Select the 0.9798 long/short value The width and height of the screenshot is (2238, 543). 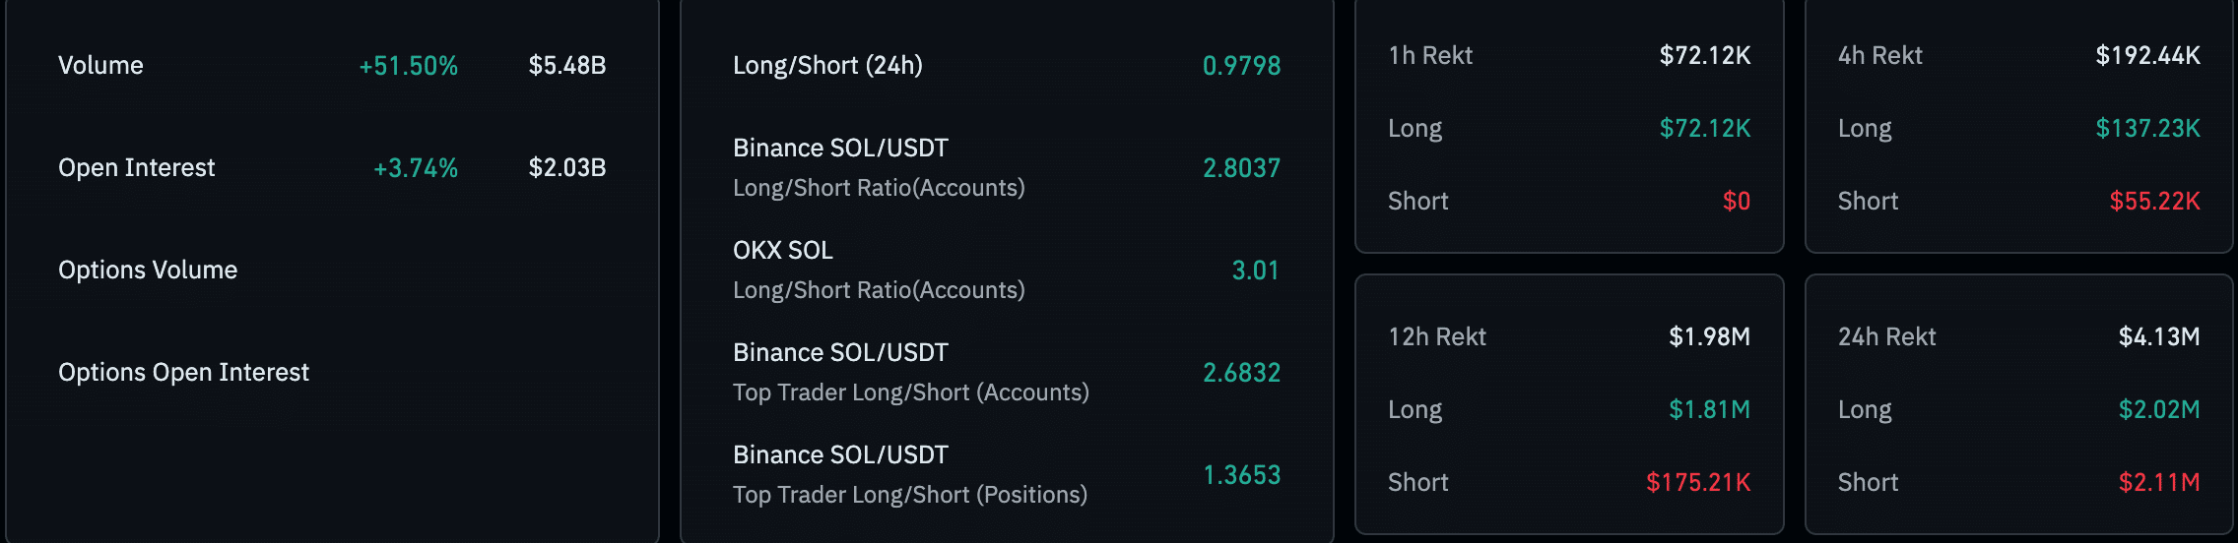point(1241,66)
